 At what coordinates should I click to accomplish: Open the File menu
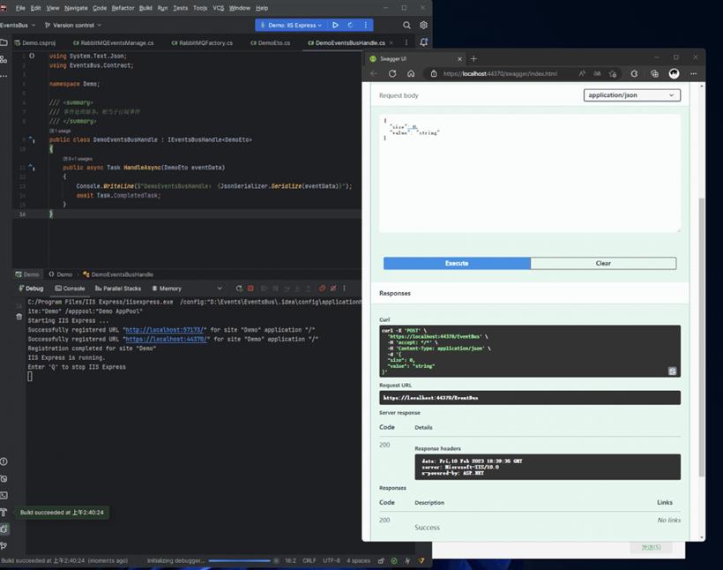click(20, 8)
